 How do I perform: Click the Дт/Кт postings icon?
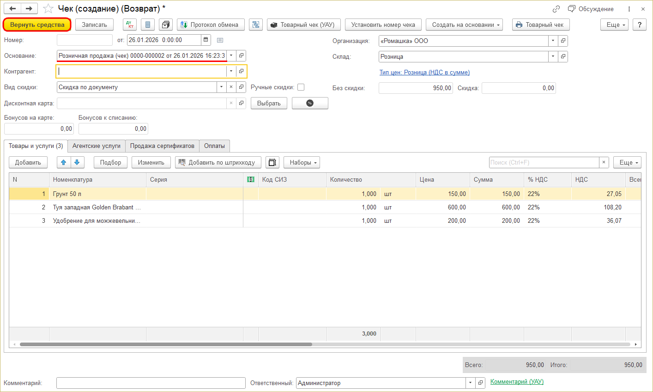pos(130,24)
